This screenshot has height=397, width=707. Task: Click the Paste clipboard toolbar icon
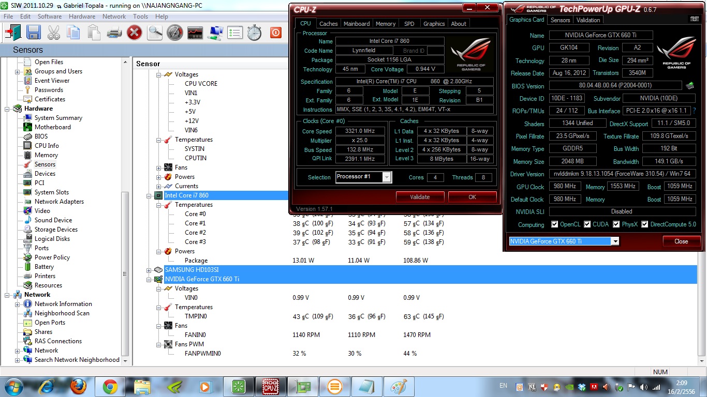point(93,33)
